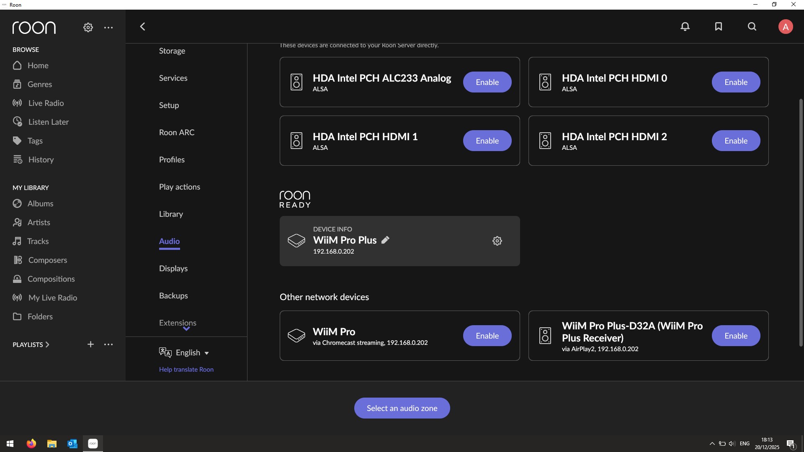Open Firefox from the Windows taskbar
Viewport: 804px width, 452px height.
31,444
